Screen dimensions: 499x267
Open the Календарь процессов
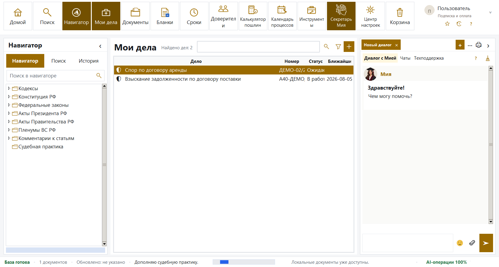pos(282,16)
